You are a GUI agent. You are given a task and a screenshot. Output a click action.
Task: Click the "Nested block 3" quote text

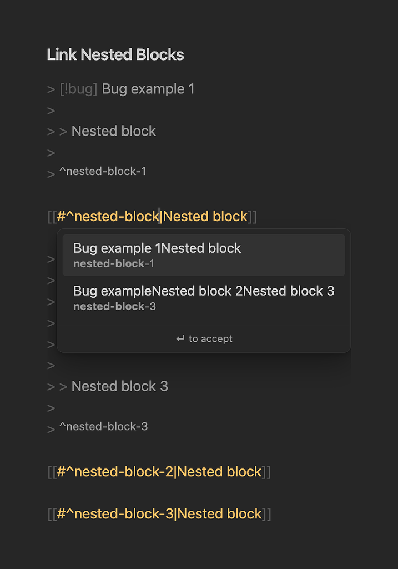[119, 386]
